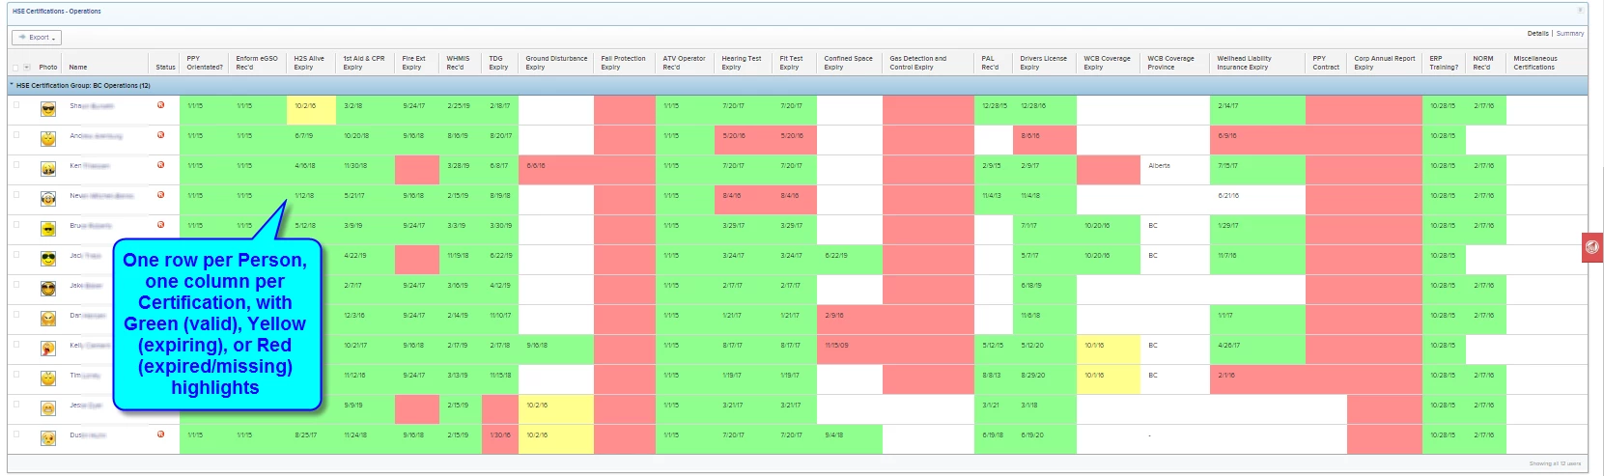Click yellow H2S Alive cell 10/2/16 for Shaun

tap(311, 110)
